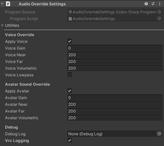The height and width of the screenshot is (146, 164).
Task: Open object picker for Program Script
Action: pos(159,18)
